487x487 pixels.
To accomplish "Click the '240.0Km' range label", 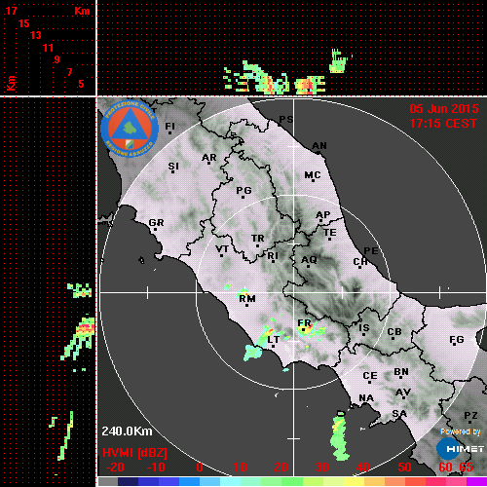I will pyautogui.click(x=127, y=431).
